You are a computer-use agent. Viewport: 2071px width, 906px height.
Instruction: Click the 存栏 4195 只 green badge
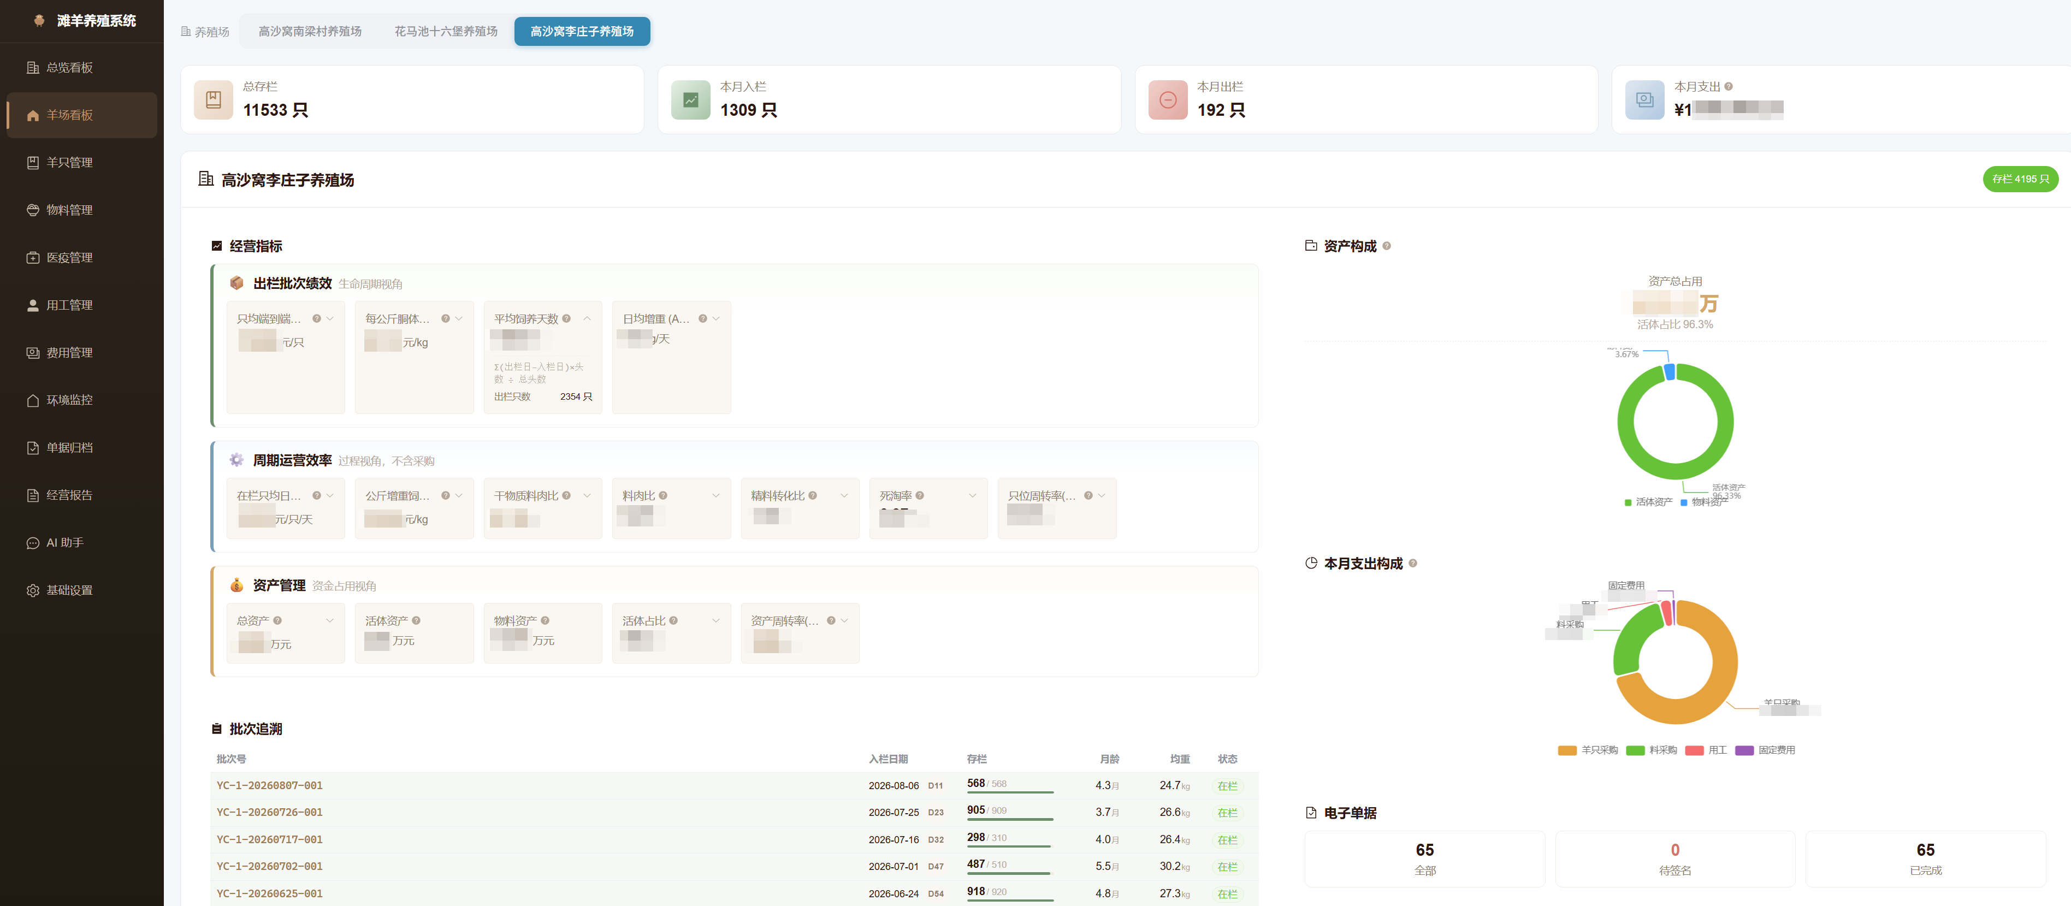point(2020,179)
